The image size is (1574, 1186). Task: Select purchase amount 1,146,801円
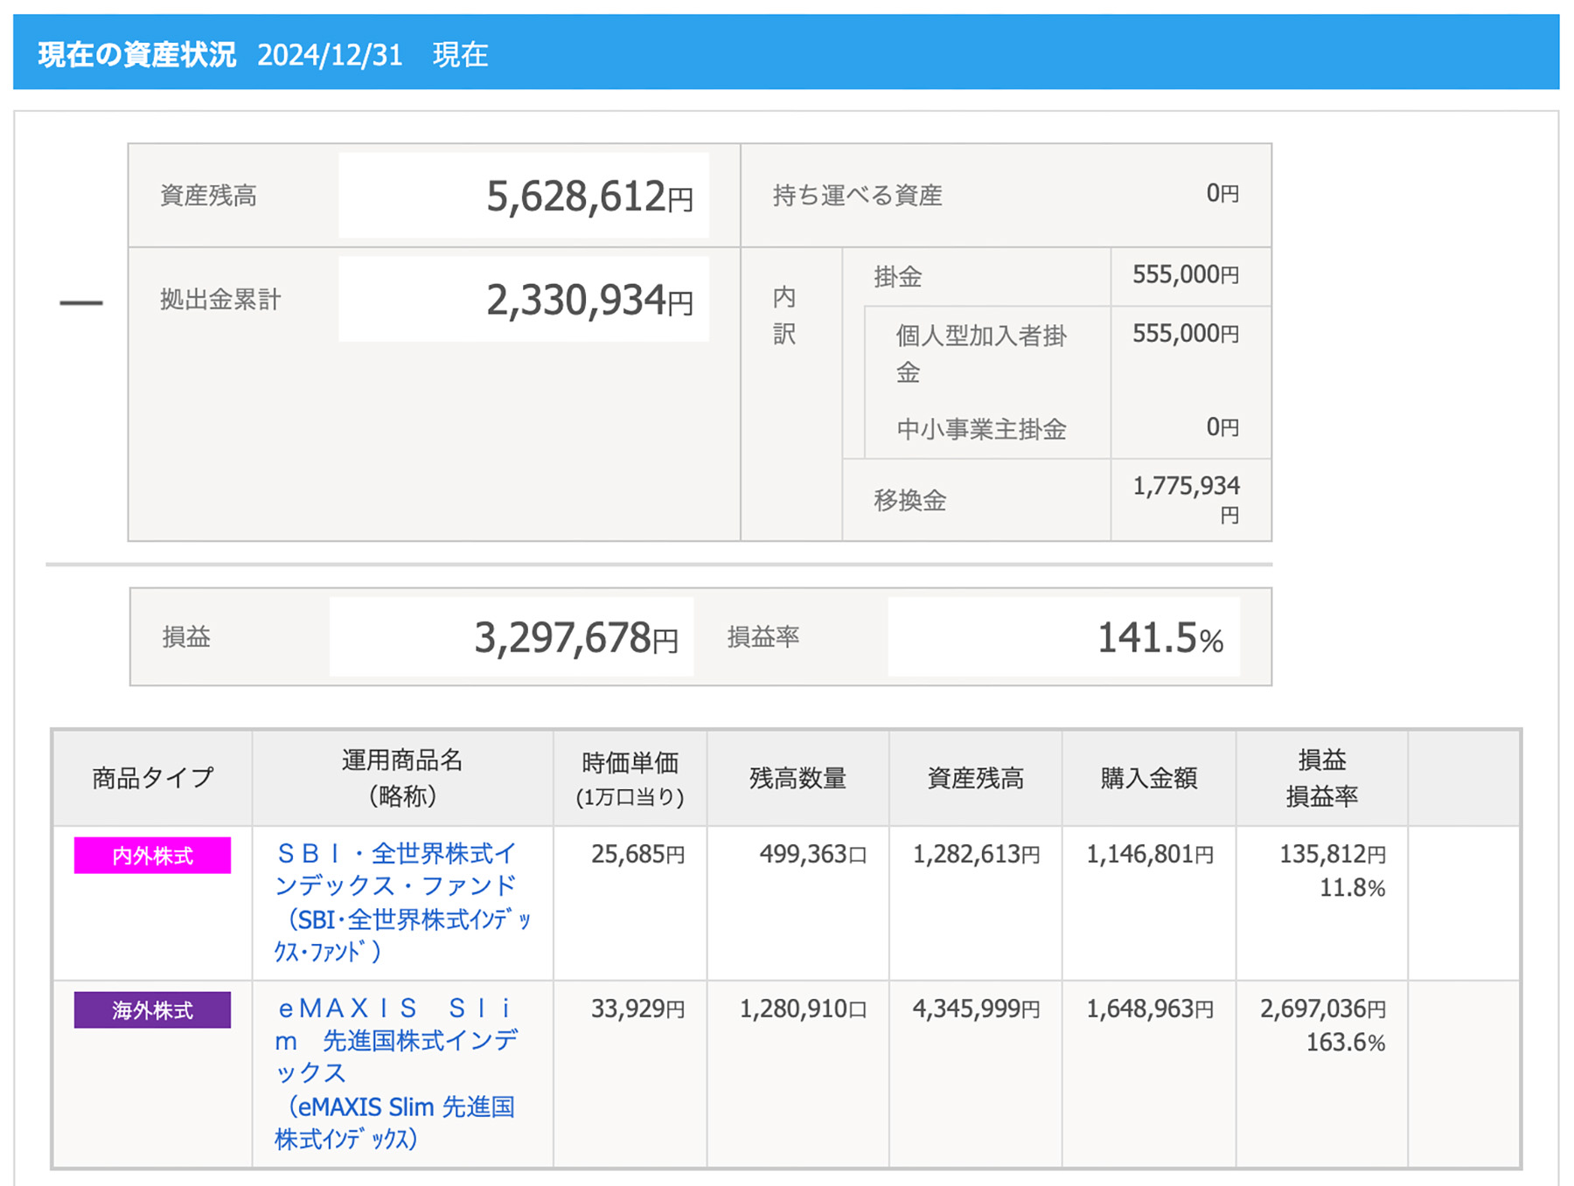click(x=1149, y=854)
